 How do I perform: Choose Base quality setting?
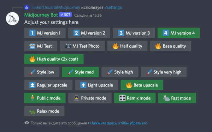click(171, 46)
